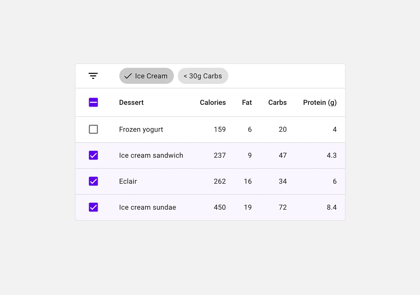
Task: Uncheck the Ice cream sundae checkbox
Action: click(93, 207)
